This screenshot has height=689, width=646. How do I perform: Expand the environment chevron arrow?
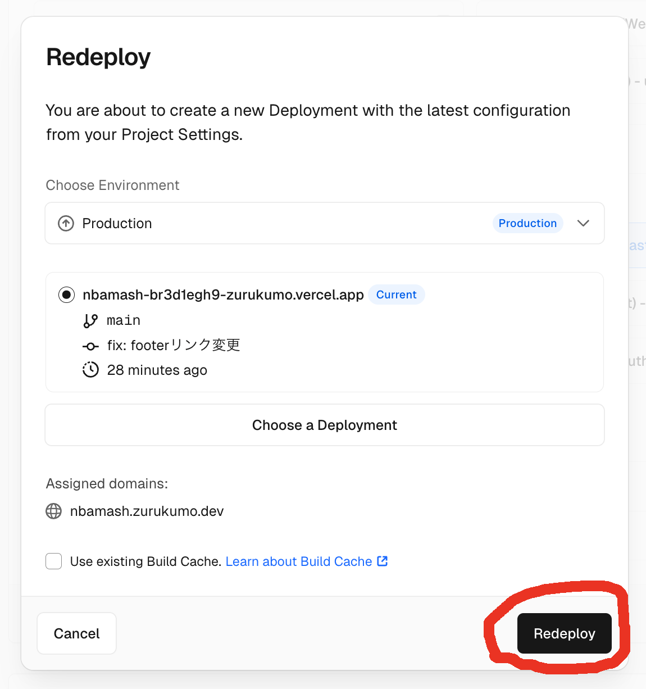pyautogui.click(x=583, y=223)
